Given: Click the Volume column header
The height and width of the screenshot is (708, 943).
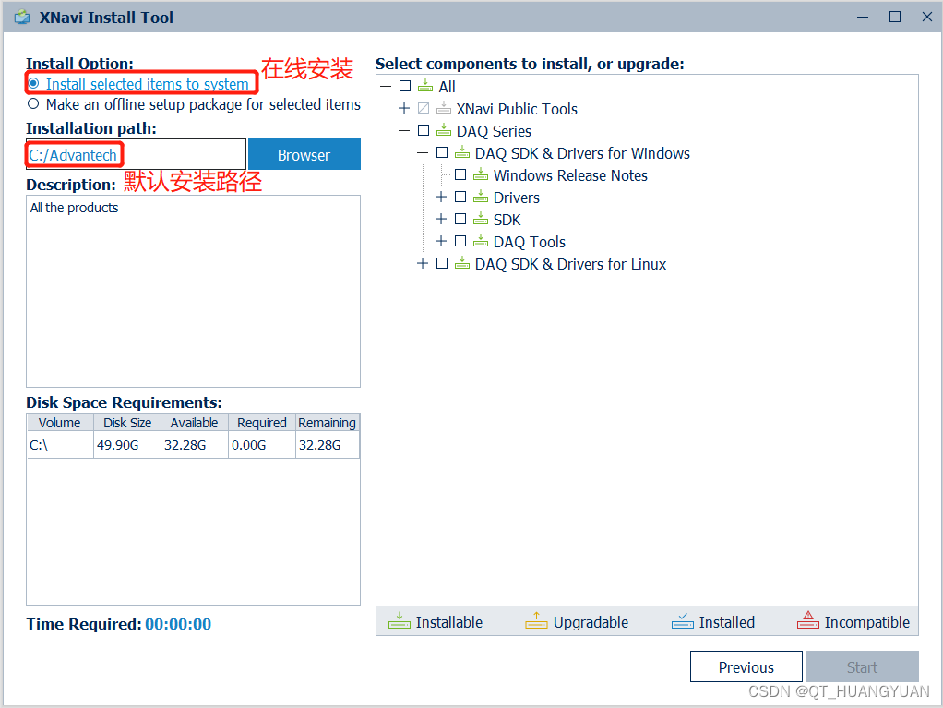Looking at the screenshot, I should point(60,423).
